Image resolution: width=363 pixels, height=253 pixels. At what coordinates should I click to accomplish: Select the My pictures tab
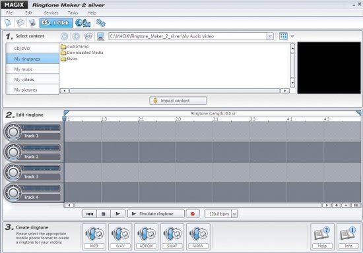coord(32,90)
